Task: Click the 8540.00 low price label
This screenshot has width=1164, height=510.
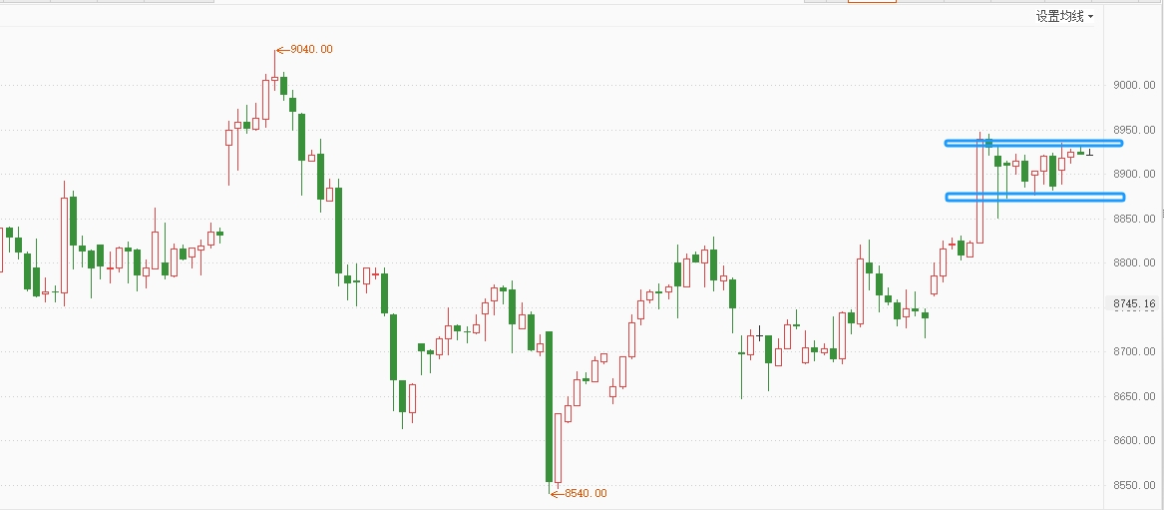Action: pyautogui.click(x=584, y=493)
